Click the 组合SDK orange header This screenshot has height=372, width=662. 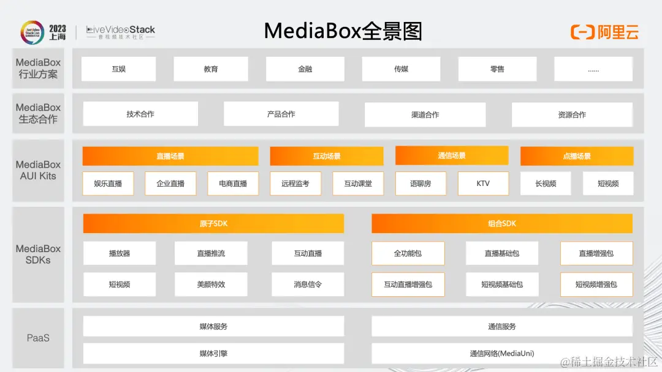tap(502, 224)
